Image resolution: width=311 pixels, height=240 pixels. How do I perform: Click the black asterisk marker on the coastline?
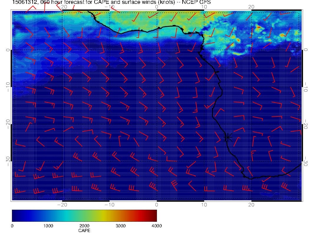click(228, 137)
